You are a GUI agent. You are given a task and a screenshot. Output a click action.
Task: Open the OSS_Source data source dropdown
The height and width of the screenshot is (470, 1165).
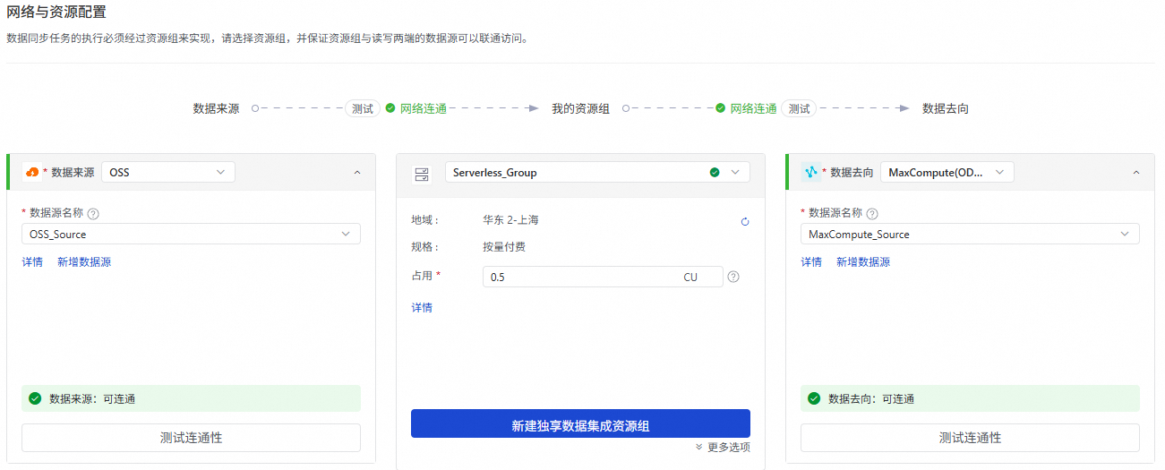(x=191, y=234)
